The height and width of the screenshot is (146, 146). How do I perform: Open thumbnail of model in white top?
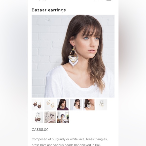pos(76,104)
